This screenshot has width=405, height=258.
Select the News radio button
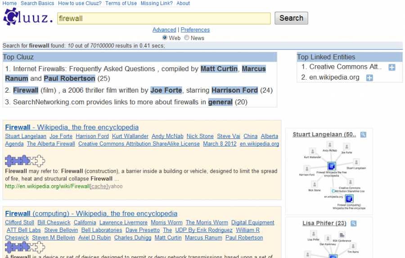click(187, 38)
